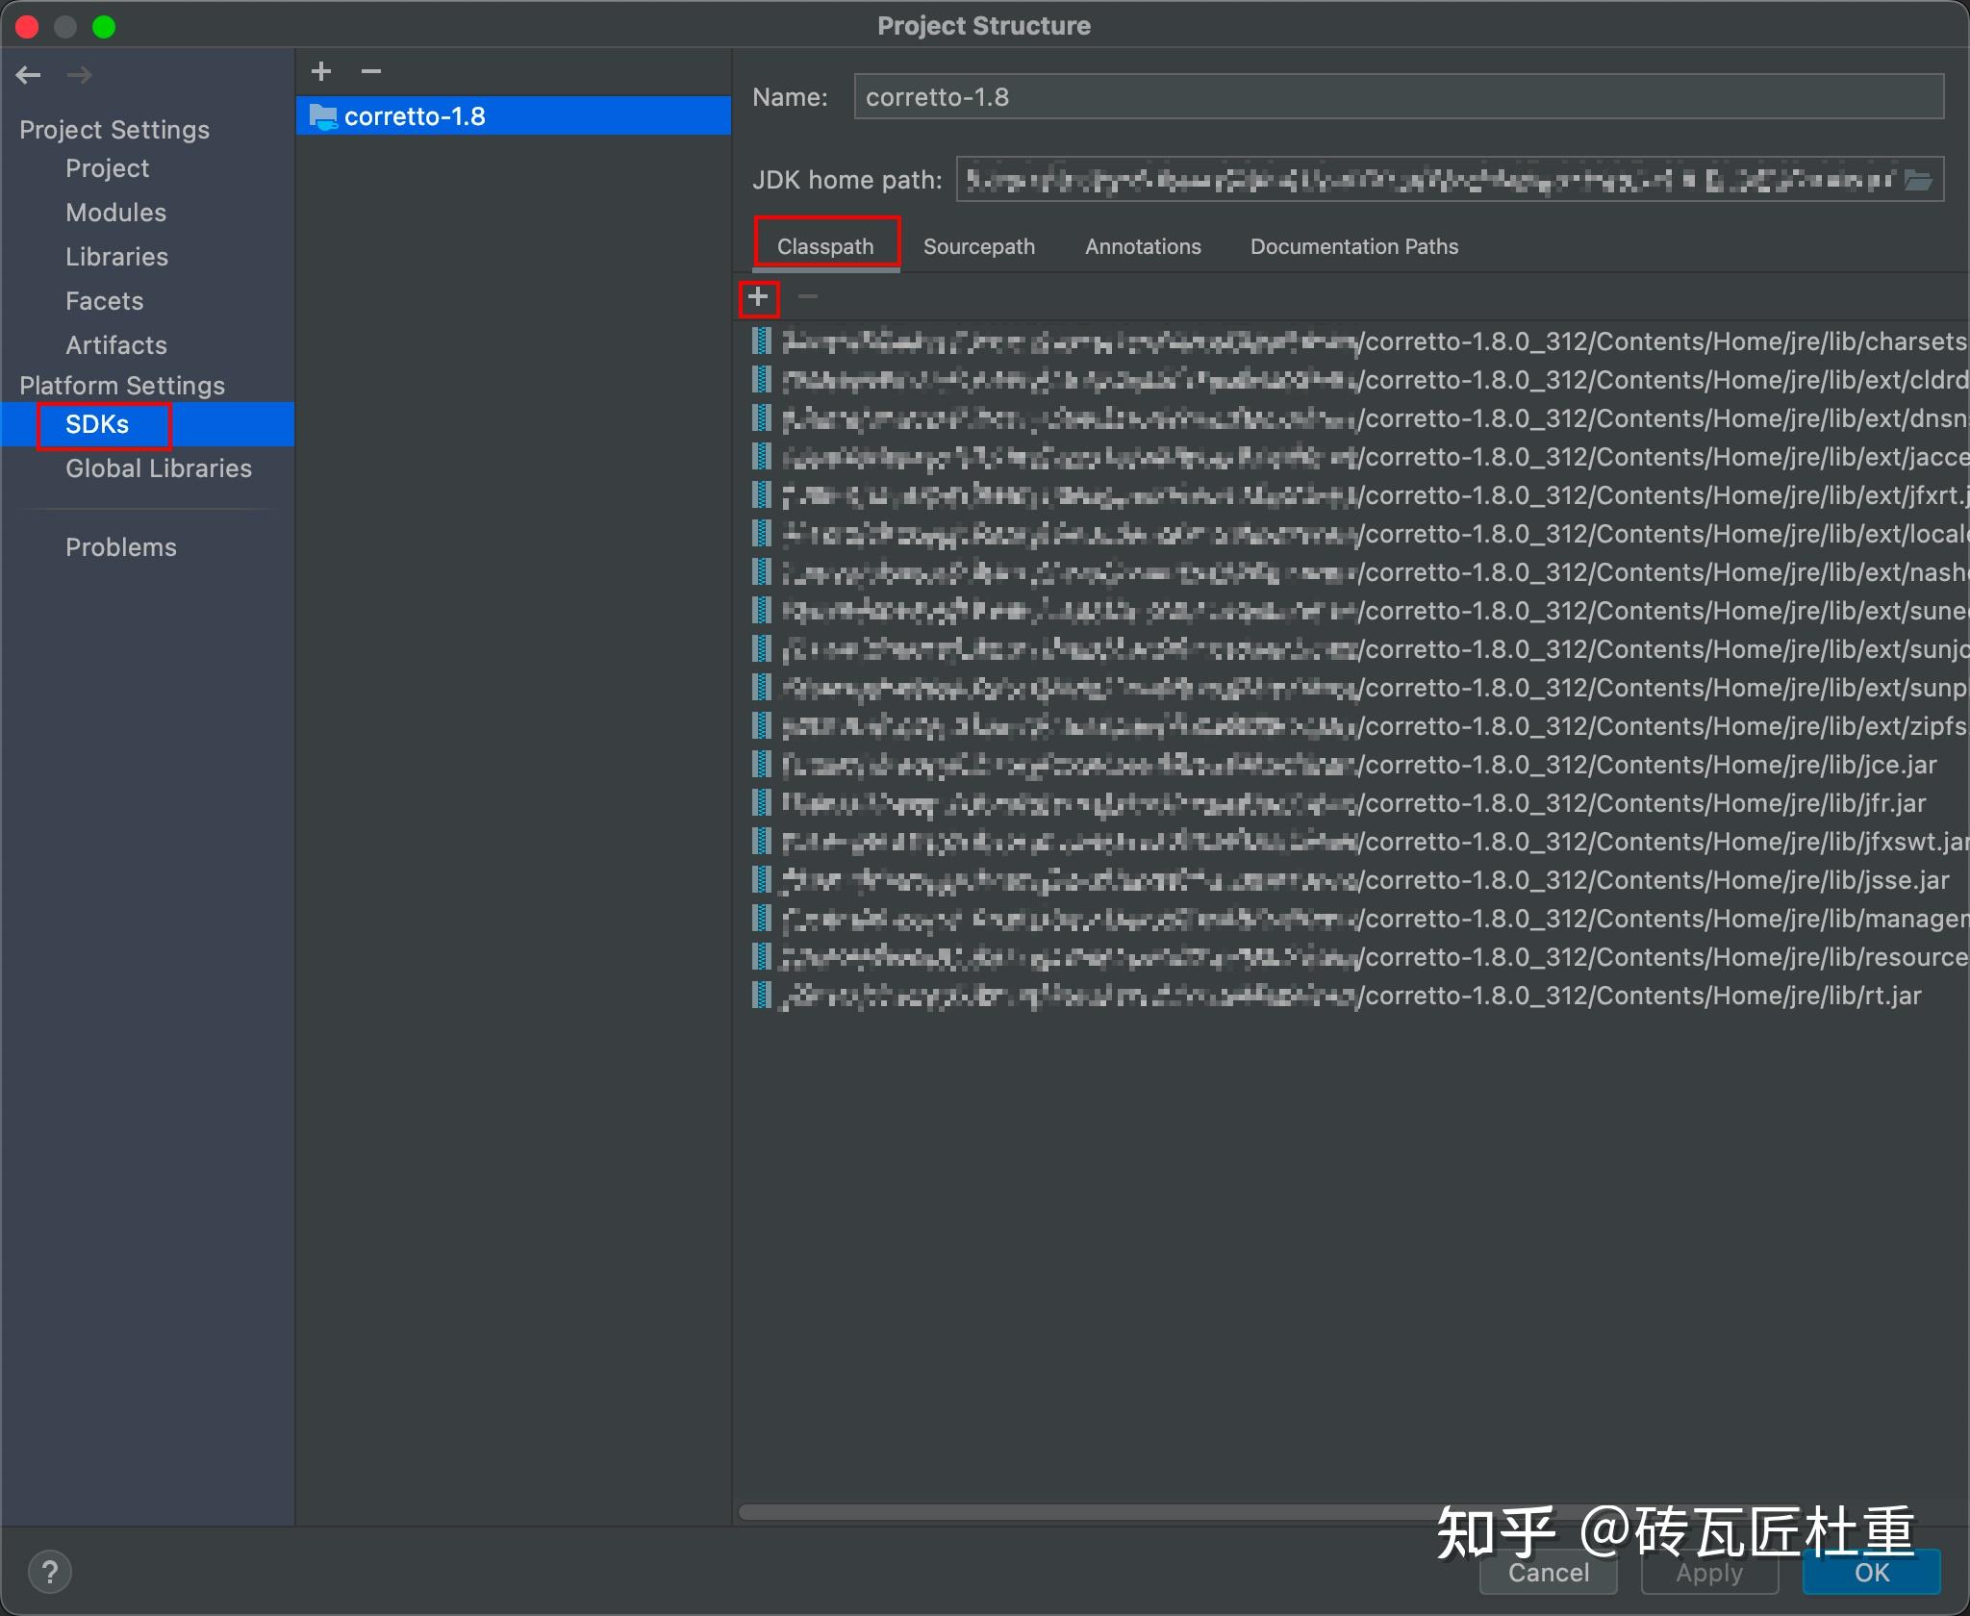This screenshot has height=1616, width=1970.
Task: Open the Documentation Paths tab
Action: (1354, 246)
